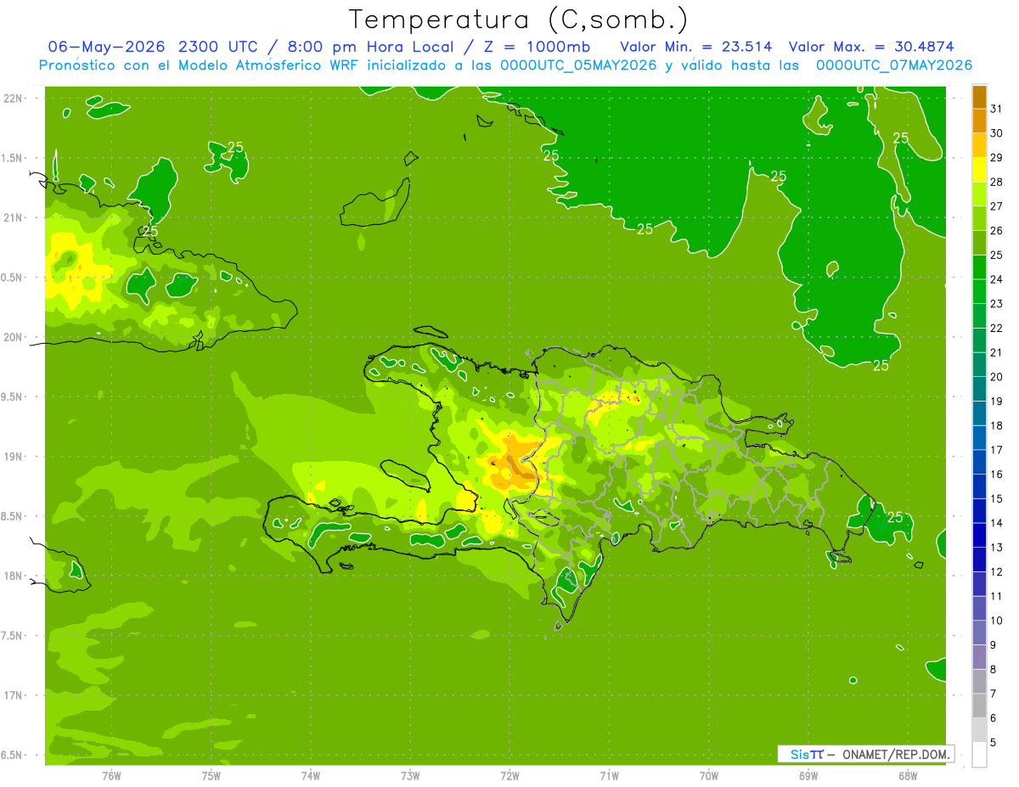Click the Valor Max. = 30.4874 text
Screen dimensions: 1019x787
877,47
